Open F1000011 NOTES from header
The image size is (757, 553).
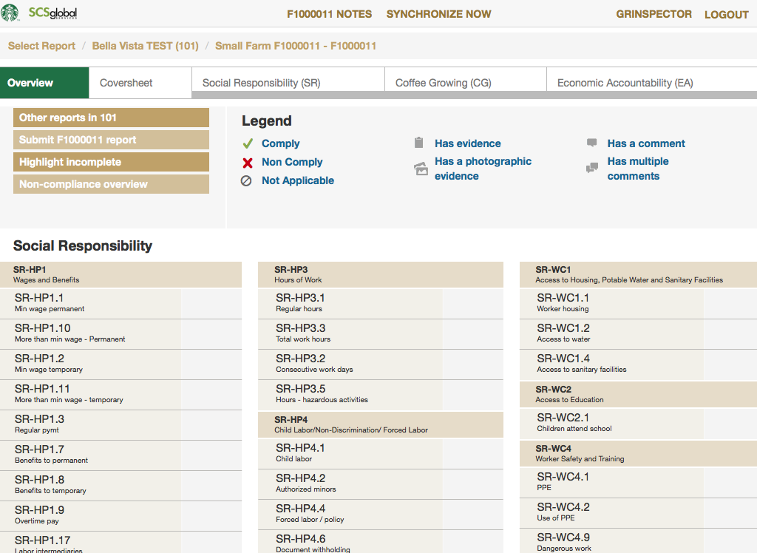[329, 14]
